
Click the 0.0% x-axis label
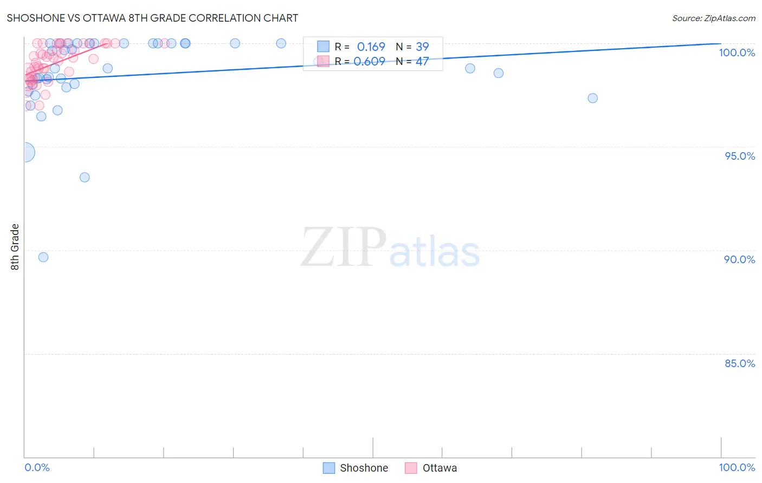point(37,467)
